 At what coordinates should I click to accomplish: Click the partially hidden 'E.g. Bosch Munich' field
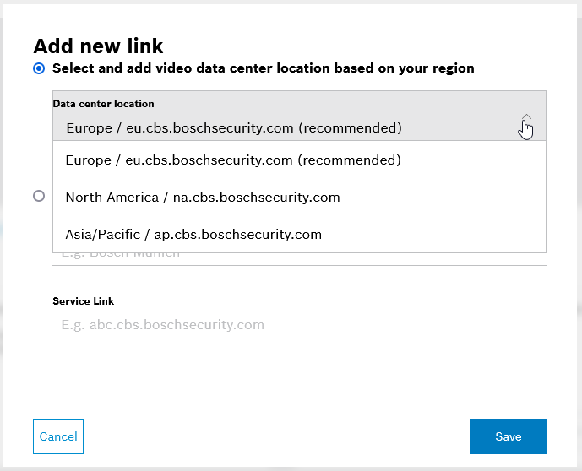[x=299, y=255]
